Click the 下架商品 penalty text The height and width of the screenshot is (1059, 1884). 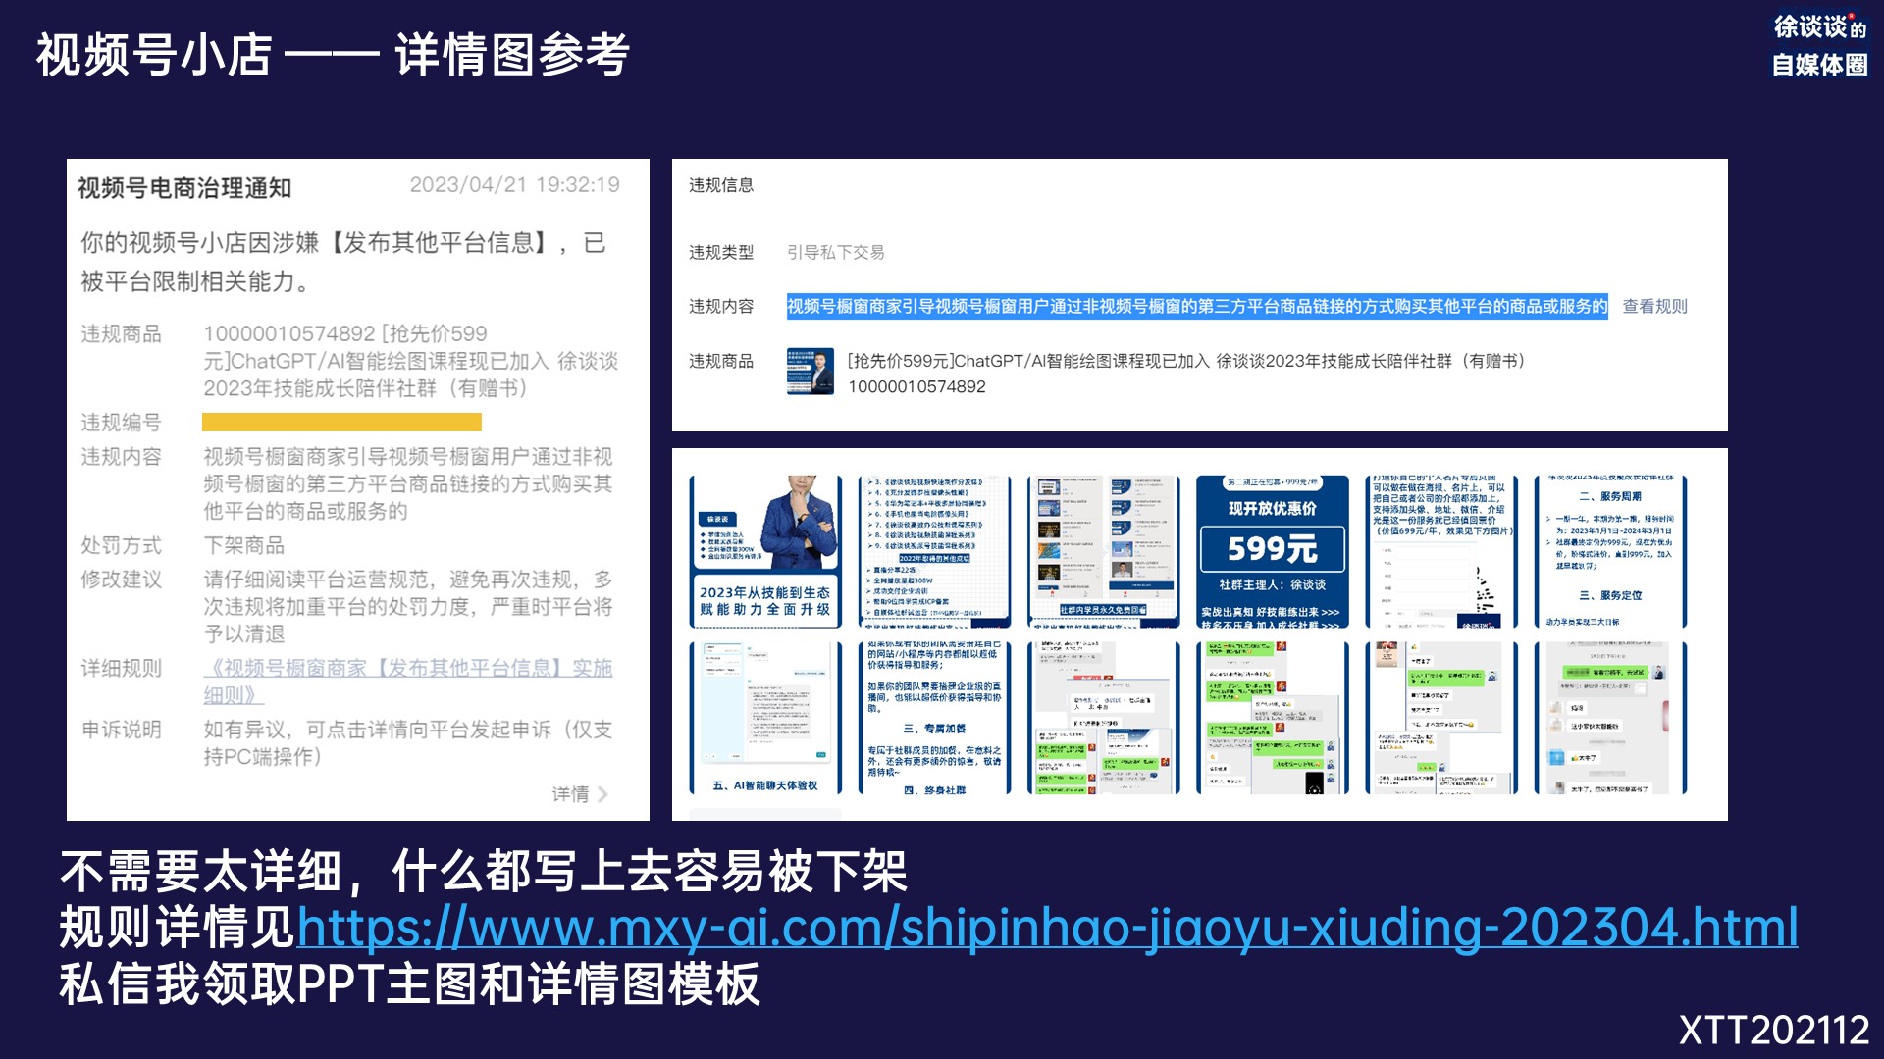(243, 545)
